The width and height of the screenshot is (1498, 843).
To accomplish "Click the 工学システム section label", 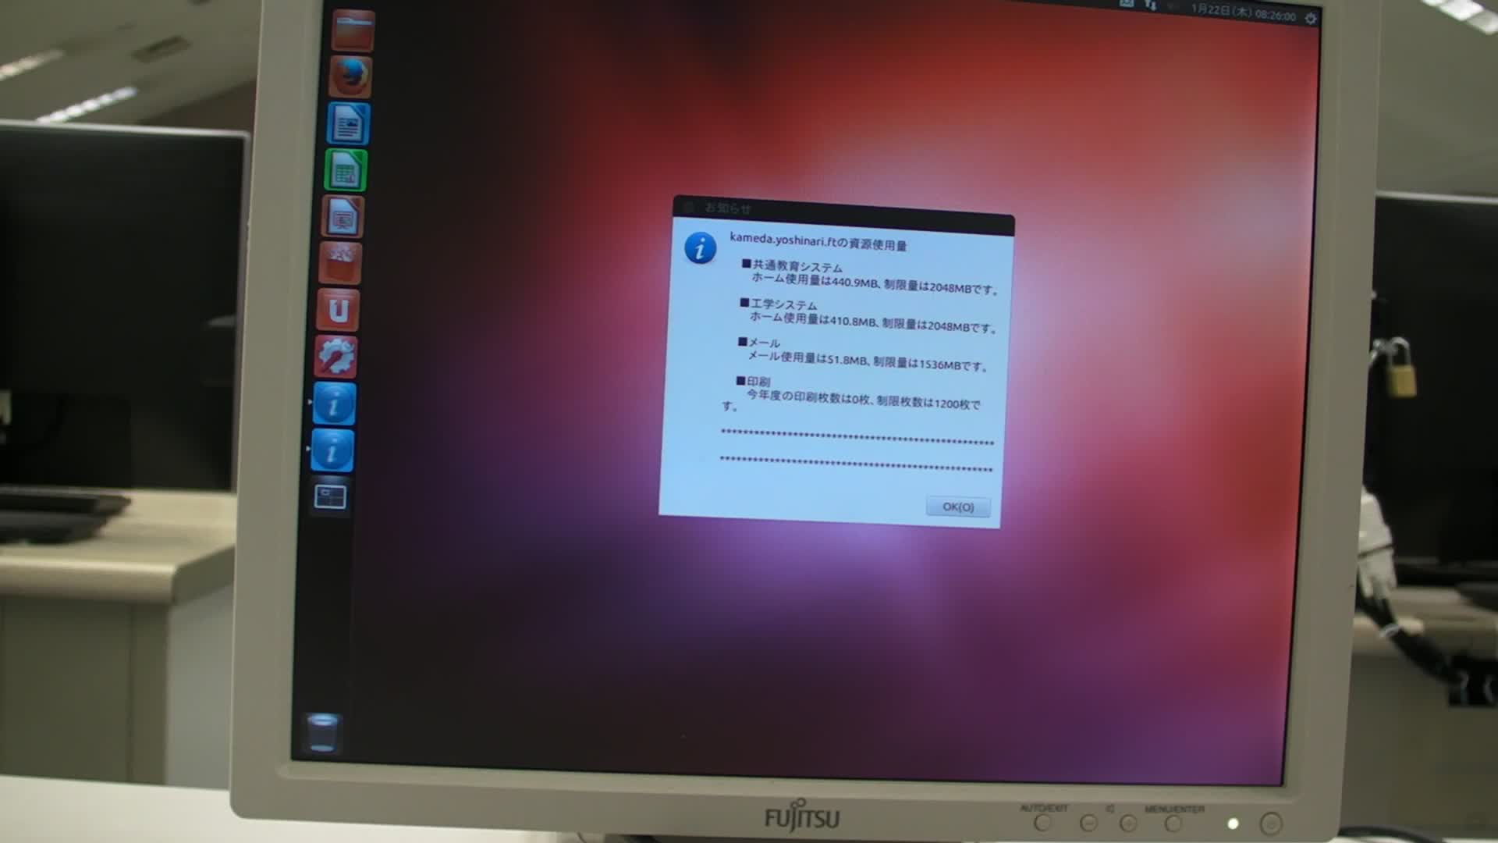I will pos(779,304).
